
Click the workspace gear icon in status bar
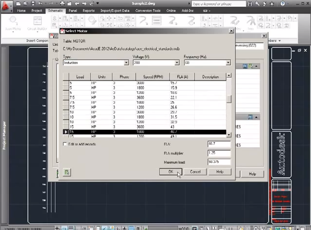click(256, 228)
